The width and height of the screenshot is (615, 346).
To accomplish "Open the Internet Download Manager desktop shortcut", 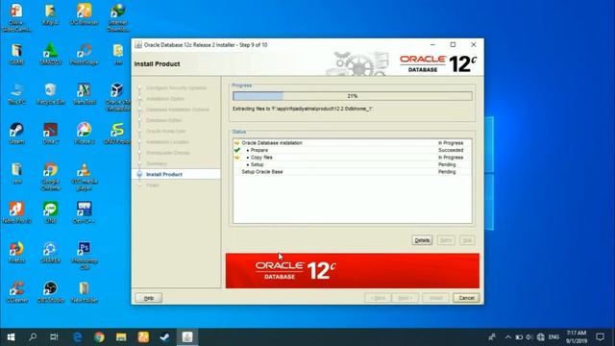I will 117,17.
